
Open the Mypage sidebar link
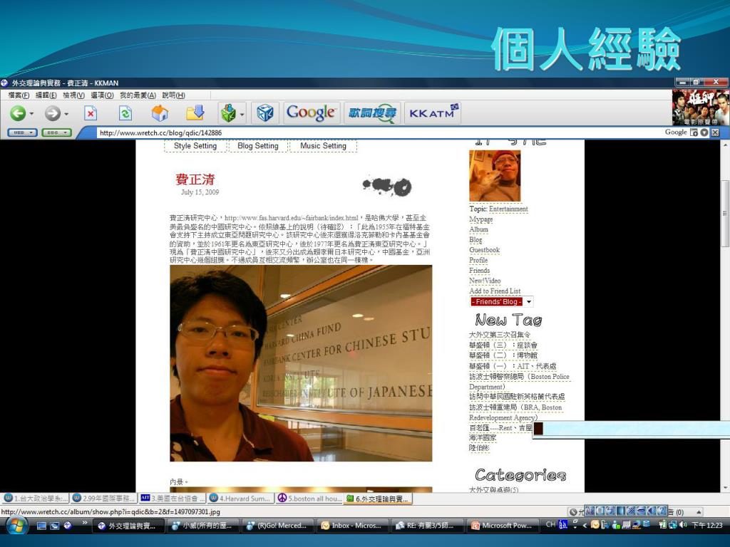481,219
